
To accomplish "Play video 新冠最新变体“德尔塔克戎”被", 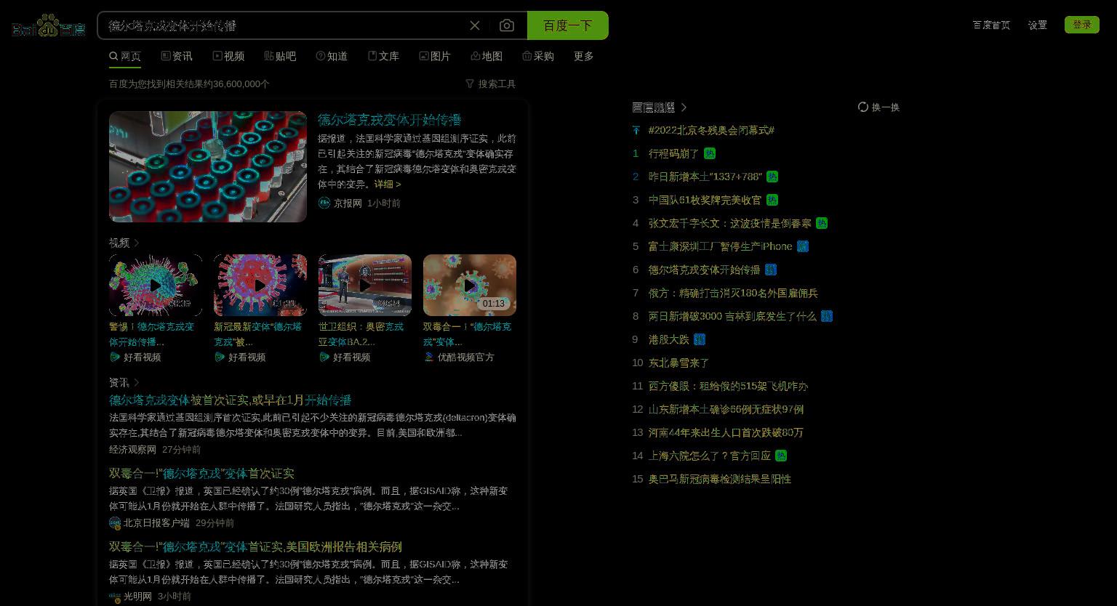I will click(260, 285).
